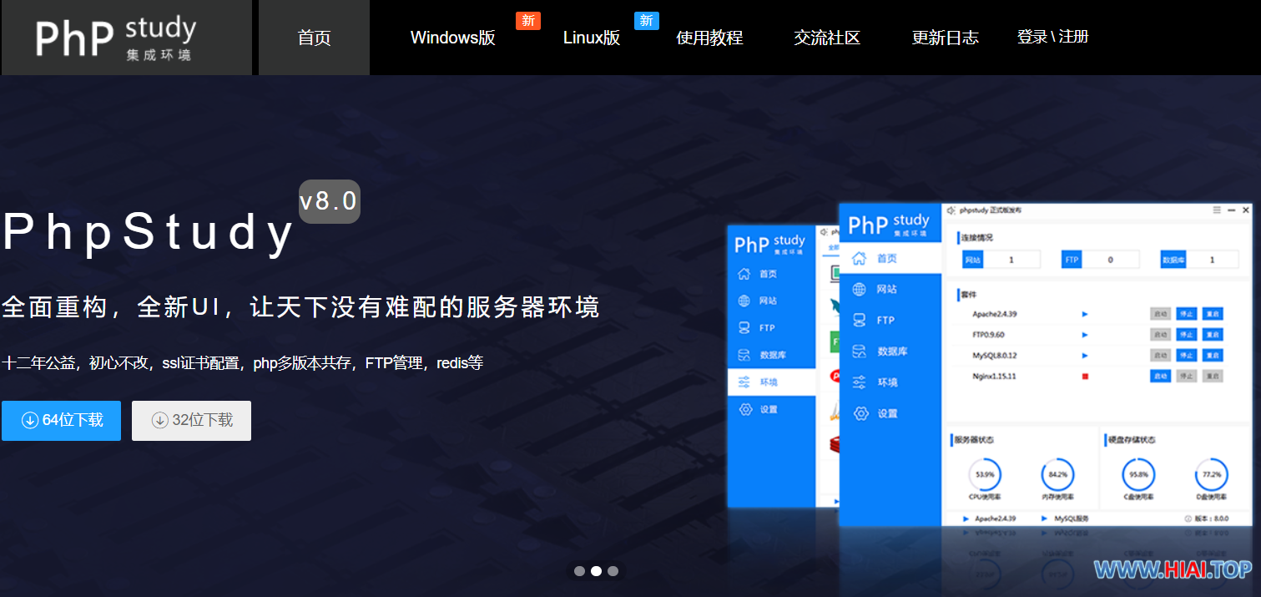This screenshot has width=1261, height=597.
Task: Click the blue 停止 button in Apache2.4.39 row
Action: pyautogui.click(x=1186, y=314)
